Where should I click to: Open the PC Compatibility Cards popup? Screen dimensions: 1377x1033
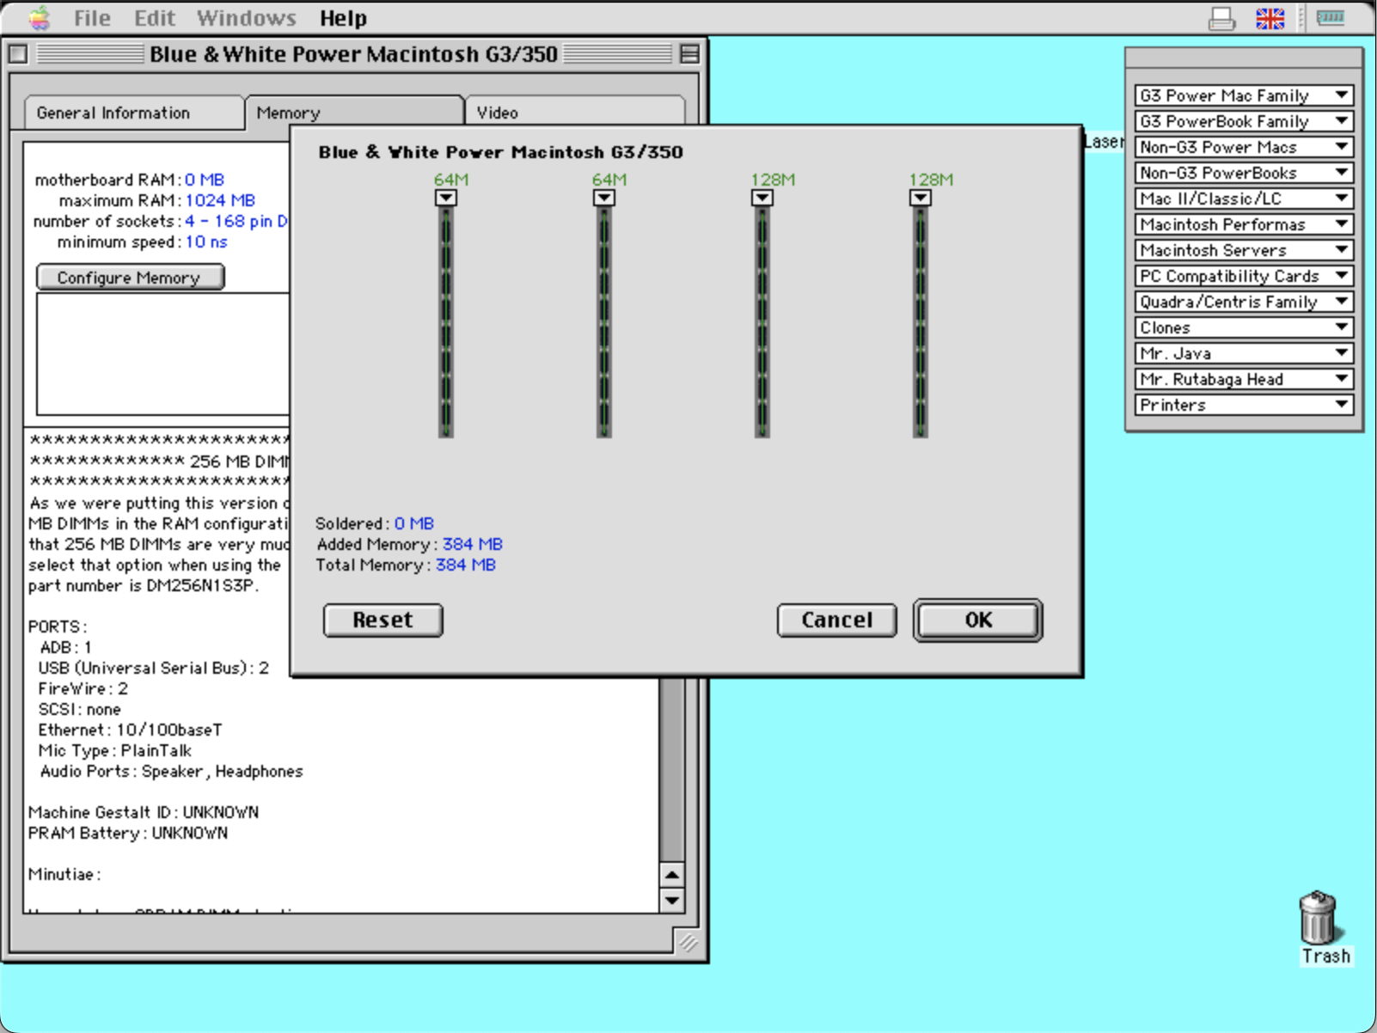[1244, 276]
